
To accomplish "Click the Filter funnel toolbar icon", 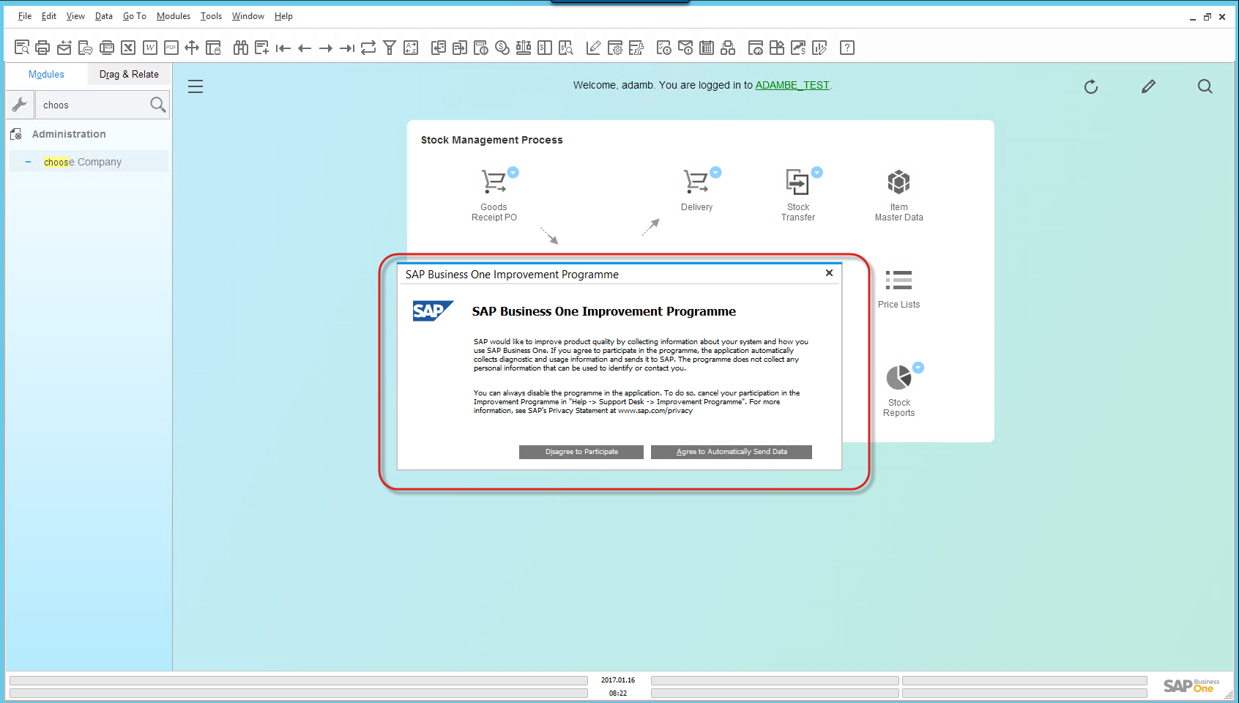I will (390, 48).
